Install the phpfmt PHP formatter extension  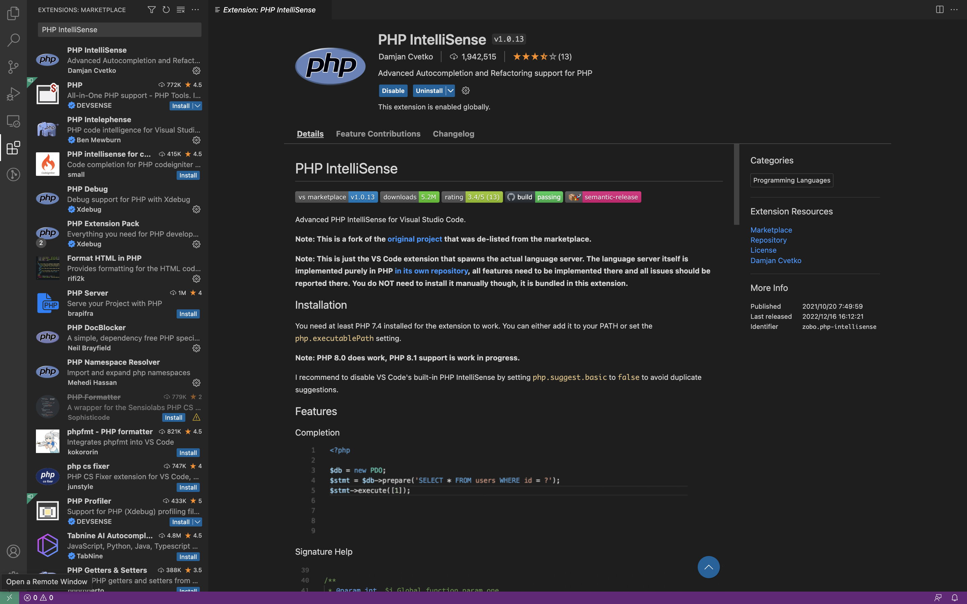[188, 453]
